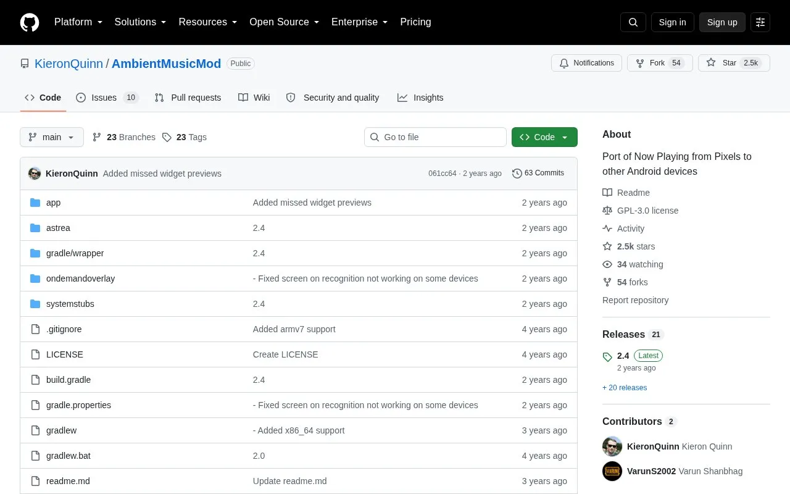790x494 pixels.
Task: Click the .gitignore file icon
Action: [x=35, y=329]
